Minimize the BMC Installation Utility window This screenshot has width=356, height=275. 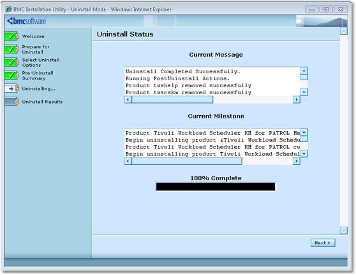(312, 10)
